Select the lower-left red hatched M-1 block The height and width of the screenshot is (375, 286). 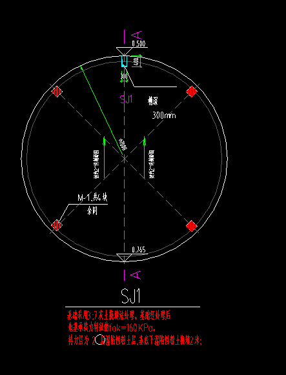tap(57, 225)
